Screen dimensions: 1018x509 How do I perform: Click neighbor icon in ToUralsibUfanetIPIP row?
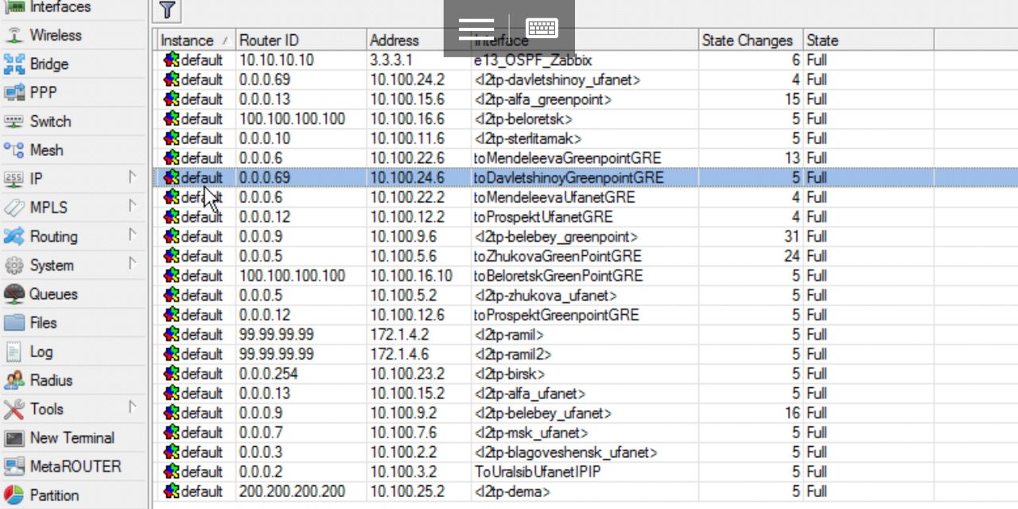pos(171,472)
